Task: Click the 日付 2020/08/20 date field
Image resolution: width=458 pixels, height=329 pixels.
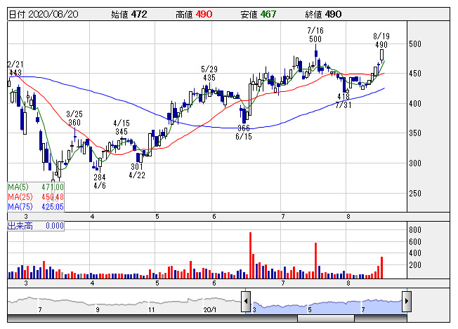Action: [x=44, y=14]
